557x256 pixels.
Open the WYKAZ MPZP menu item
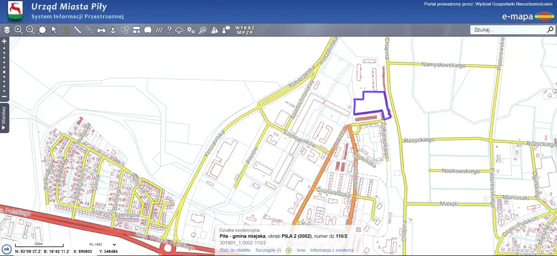245,30
